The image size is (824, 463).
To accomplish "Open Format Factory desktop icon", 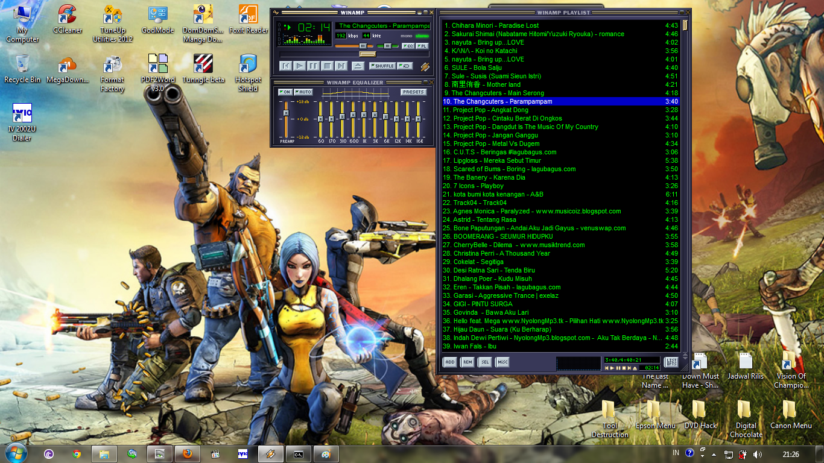I will 113,74.
